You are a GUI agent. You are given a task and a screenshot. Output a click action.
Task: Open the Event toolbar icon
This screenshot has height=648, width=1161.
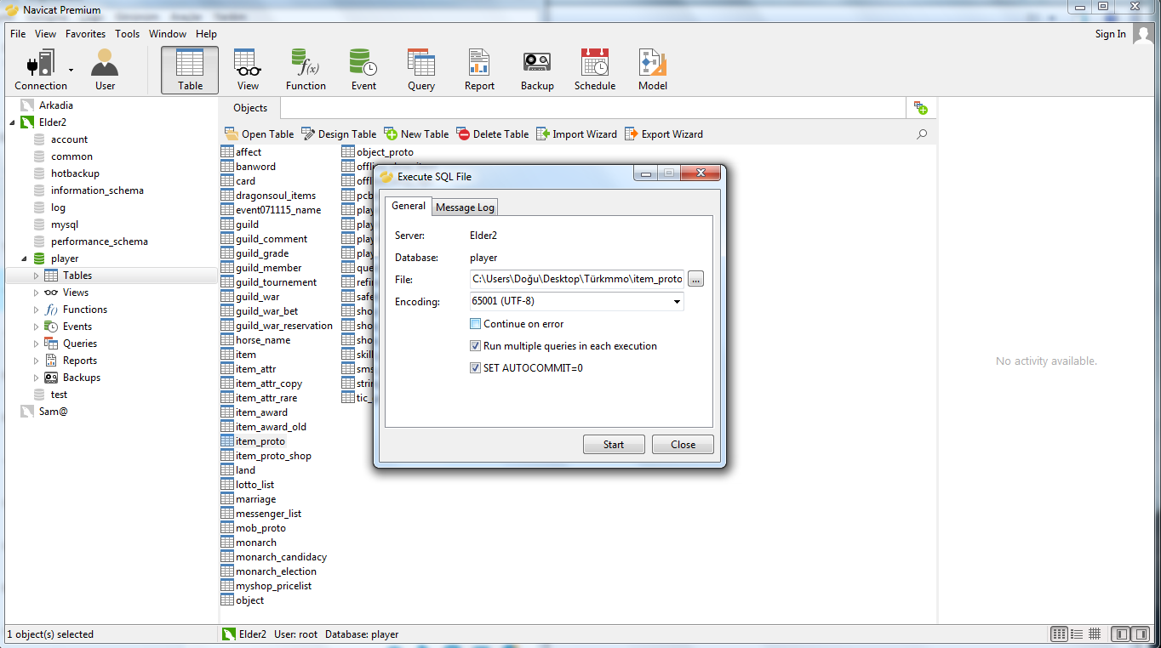[363, 70]
